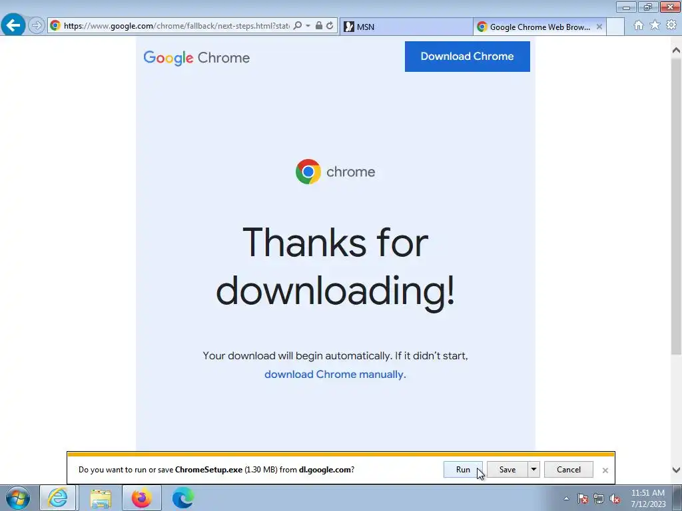Refresh the page with reload icon

330,26
